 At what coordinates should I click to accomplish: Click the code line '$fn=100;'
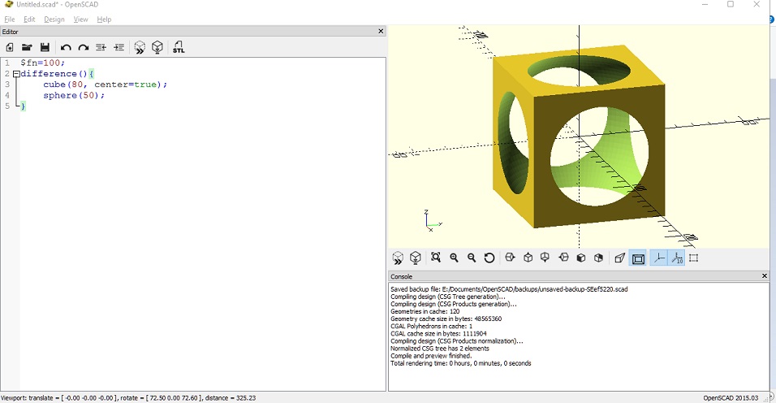42,63
